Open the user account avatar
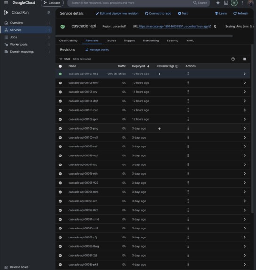 coord(250,3)
